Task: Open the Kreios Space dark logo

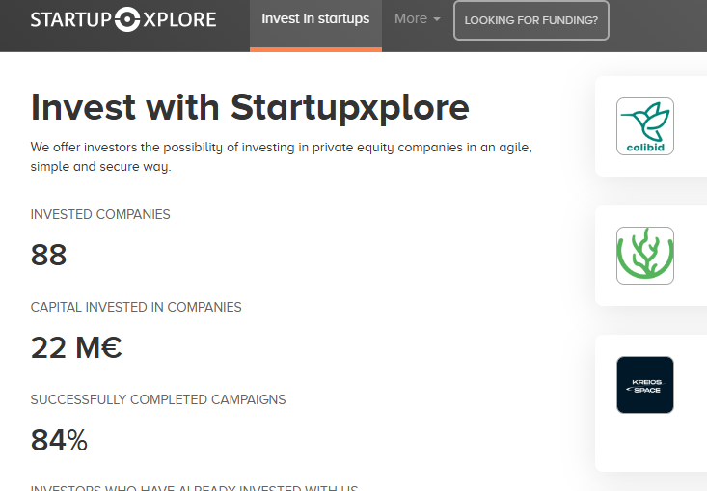Action: 644,385
